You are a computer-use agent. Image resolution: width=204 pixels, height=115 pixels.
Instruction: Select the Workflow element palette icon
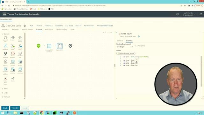coord(13,63)
